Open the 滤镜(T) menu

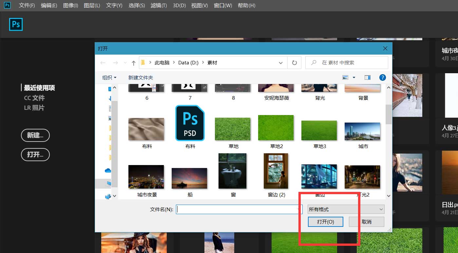click(159, 6)
